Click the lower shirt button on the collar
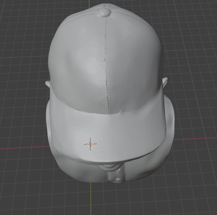The image size is (217, 215). pyautogui.click(x=118, y=180)
